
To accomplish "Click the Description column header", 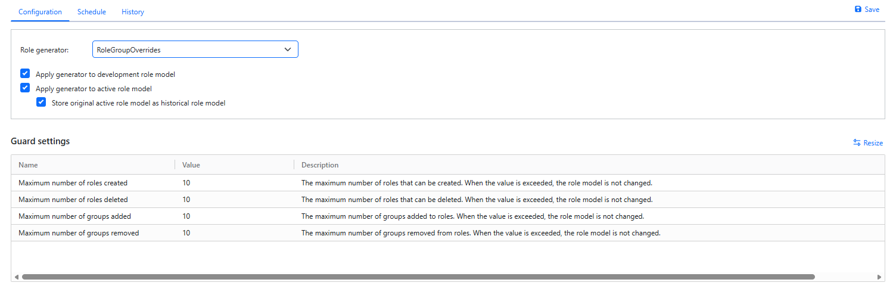I will [320, 165].
